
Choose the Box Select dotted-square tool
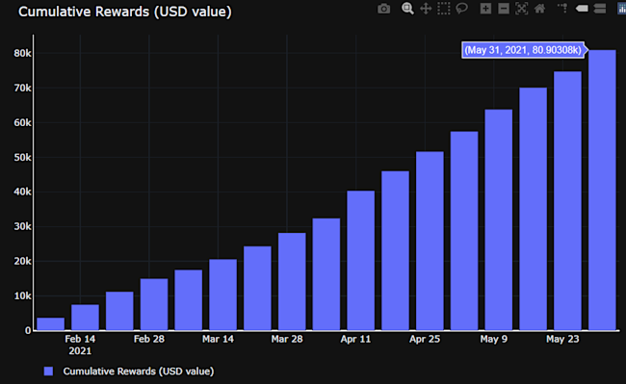coord(444,9)
